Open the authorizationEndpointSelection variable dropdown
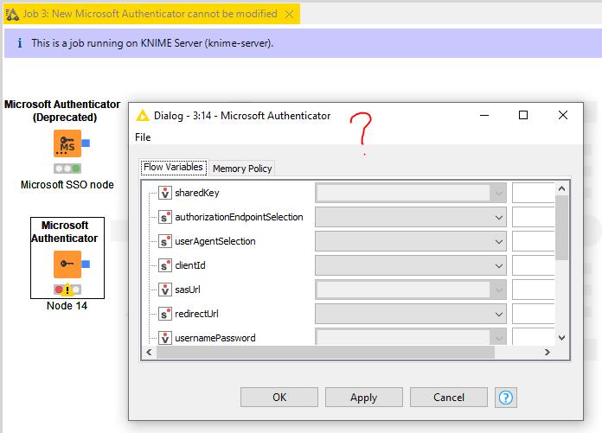Viewport: 602px width, 433px height. [410, 217]
